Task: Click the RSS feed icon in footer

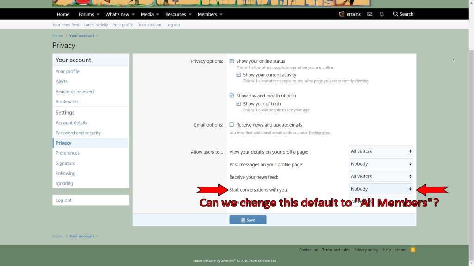Action: (413, 250)
